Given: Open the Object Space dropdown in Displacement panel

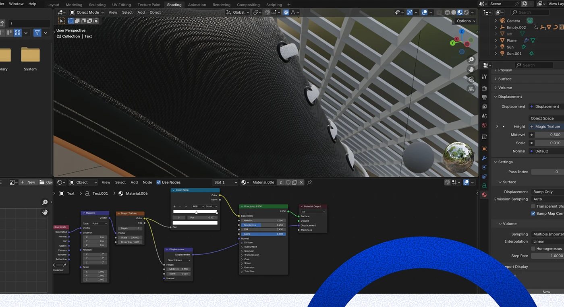Looking at the screenshot, I should click(547, 118).
